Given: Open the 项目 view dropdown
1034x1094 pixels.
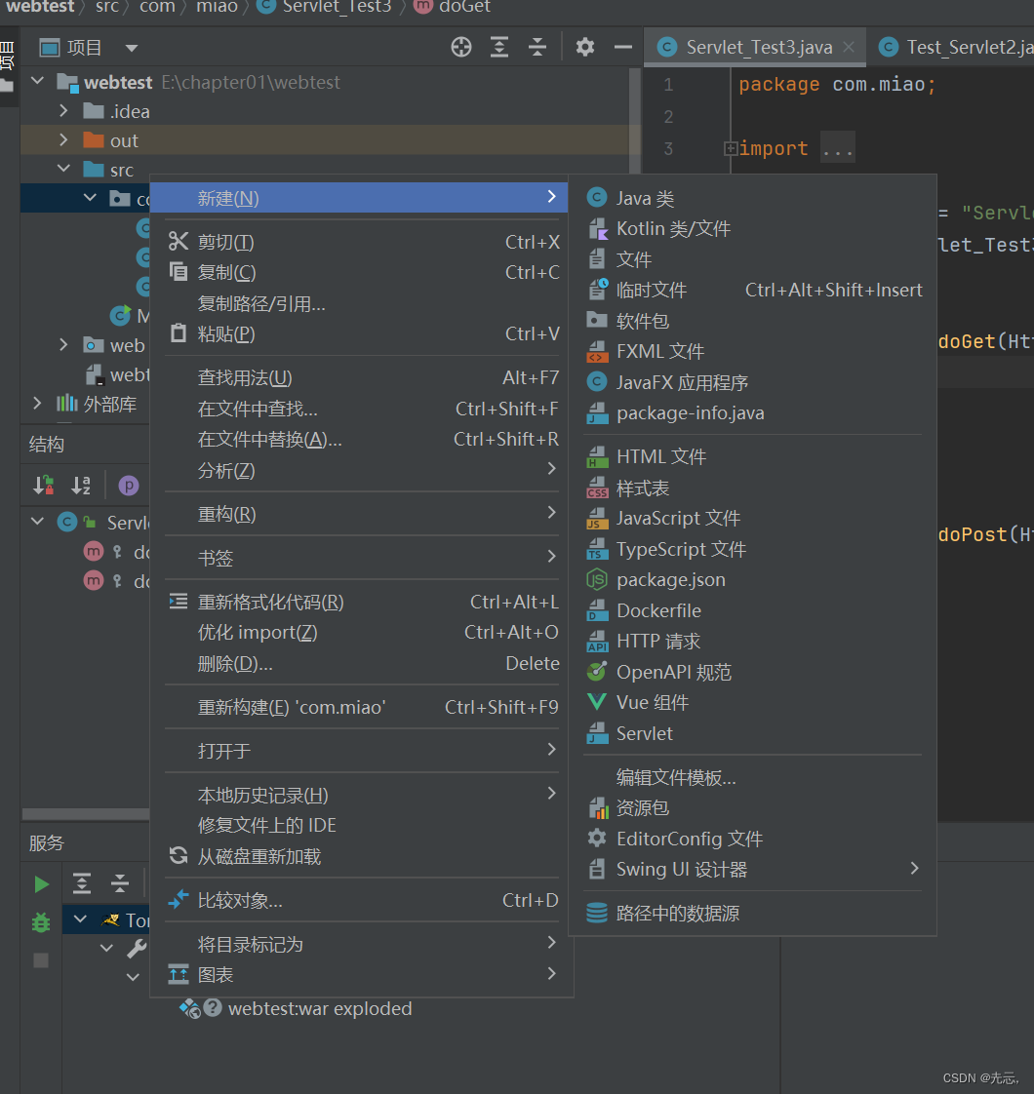Looking at the screenshot, I should coord(132,48).
